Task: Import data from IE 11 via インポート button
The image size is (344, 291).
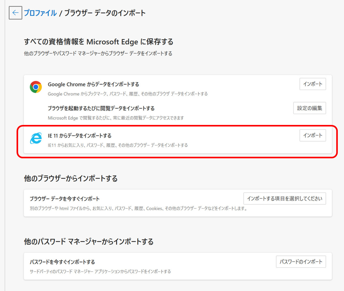Action: point(313,135)
